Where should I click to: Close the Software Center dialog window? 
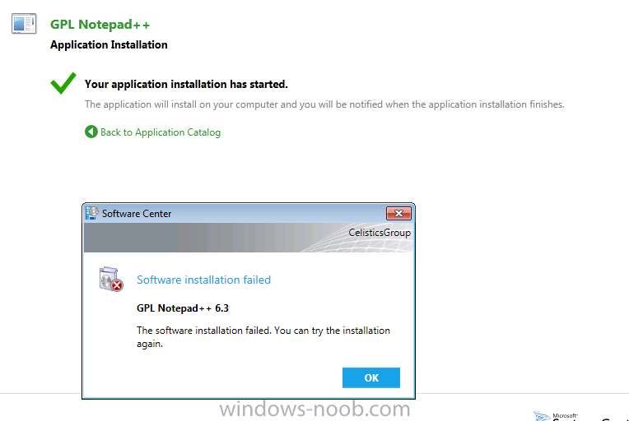point(398,214)
